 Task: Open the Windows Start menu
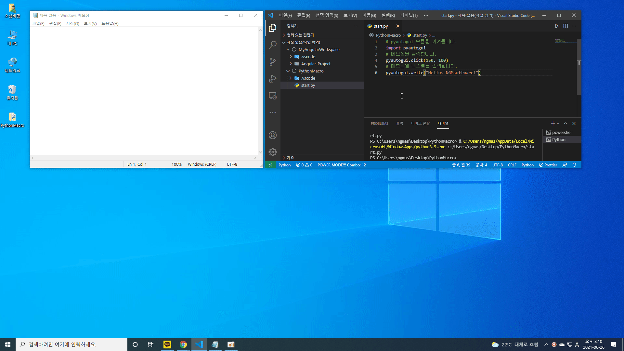pos(8,344)
